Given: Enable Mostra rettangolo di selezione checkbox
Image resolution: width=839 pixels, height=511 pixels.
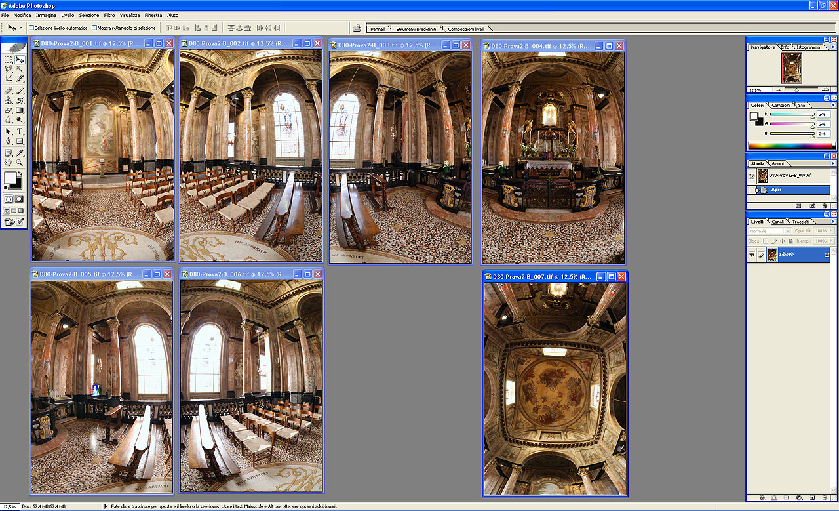Looking at the screenshot, I should click(x=94, y=28).
